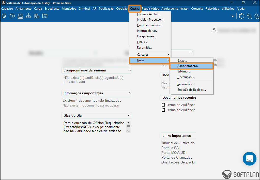Expand the Cálculos submenu
The width and height of the screenshot is (260, 180).
pos(150,55)
